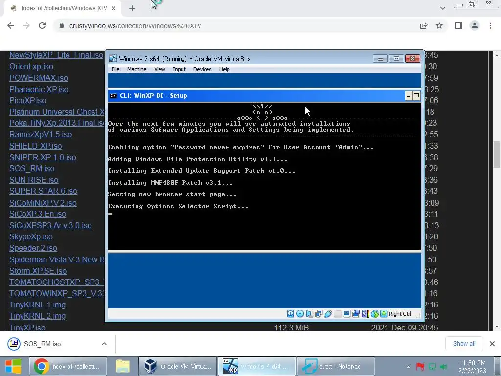Open the Orient.xp.iso link
The height and width of the screenshot is (376, 501).
pyautogui.click(x=31, y=67)
